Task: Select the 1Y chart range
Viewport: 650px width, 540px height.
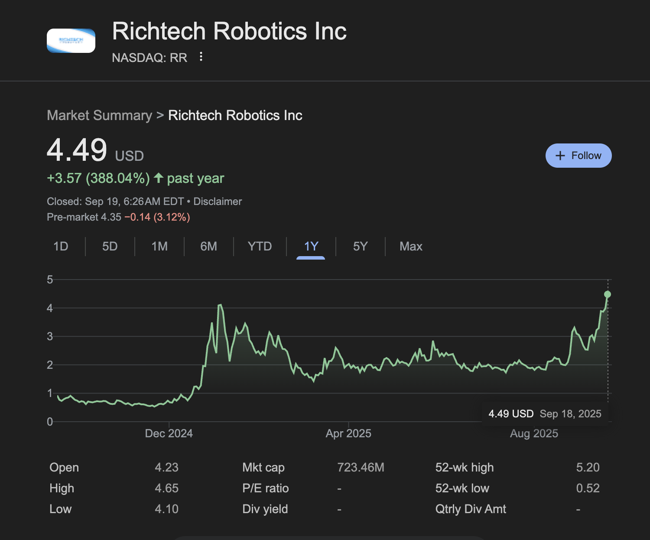Action: 311,247
